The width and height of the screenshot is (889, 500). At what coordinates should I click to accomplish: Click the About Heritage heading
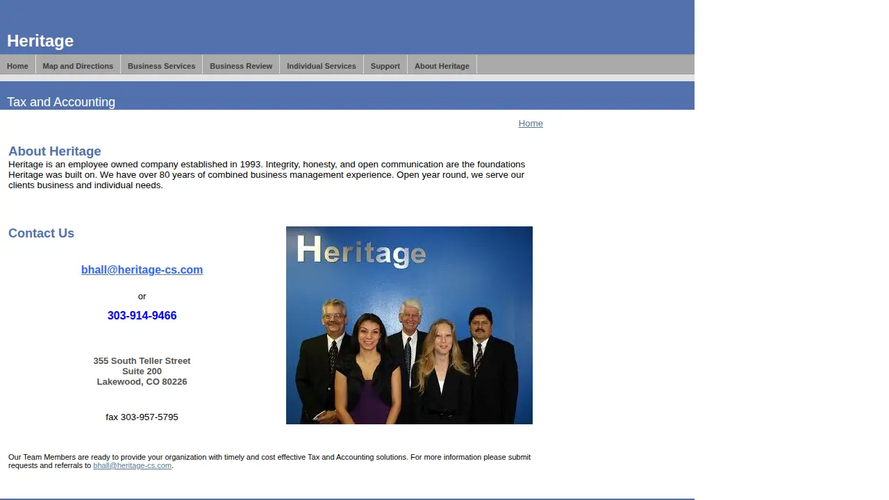[x=55, y=151]
